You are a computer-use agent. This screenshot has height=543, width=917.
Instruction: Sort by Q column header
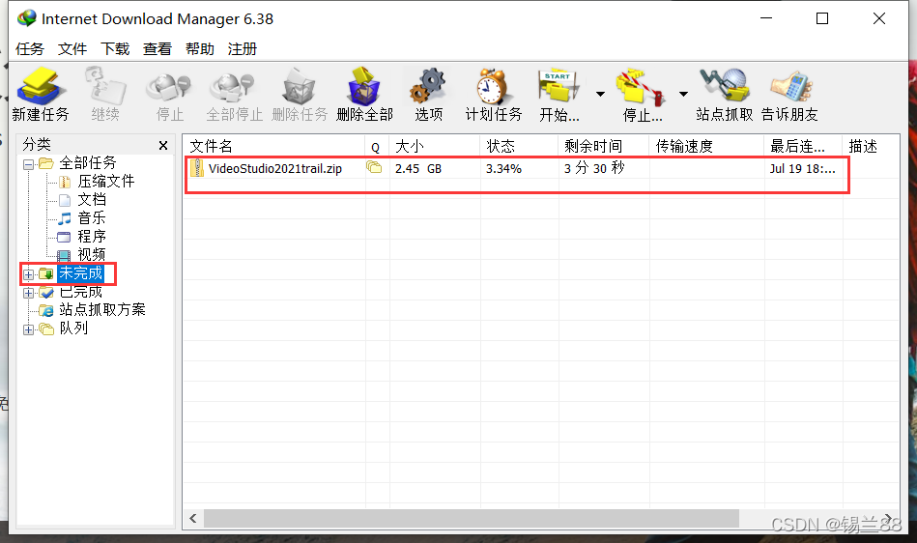[377, 146]
